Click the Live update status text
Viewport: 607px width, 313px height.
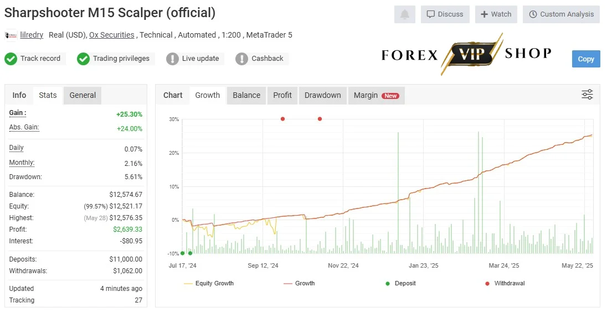point(200,59)
